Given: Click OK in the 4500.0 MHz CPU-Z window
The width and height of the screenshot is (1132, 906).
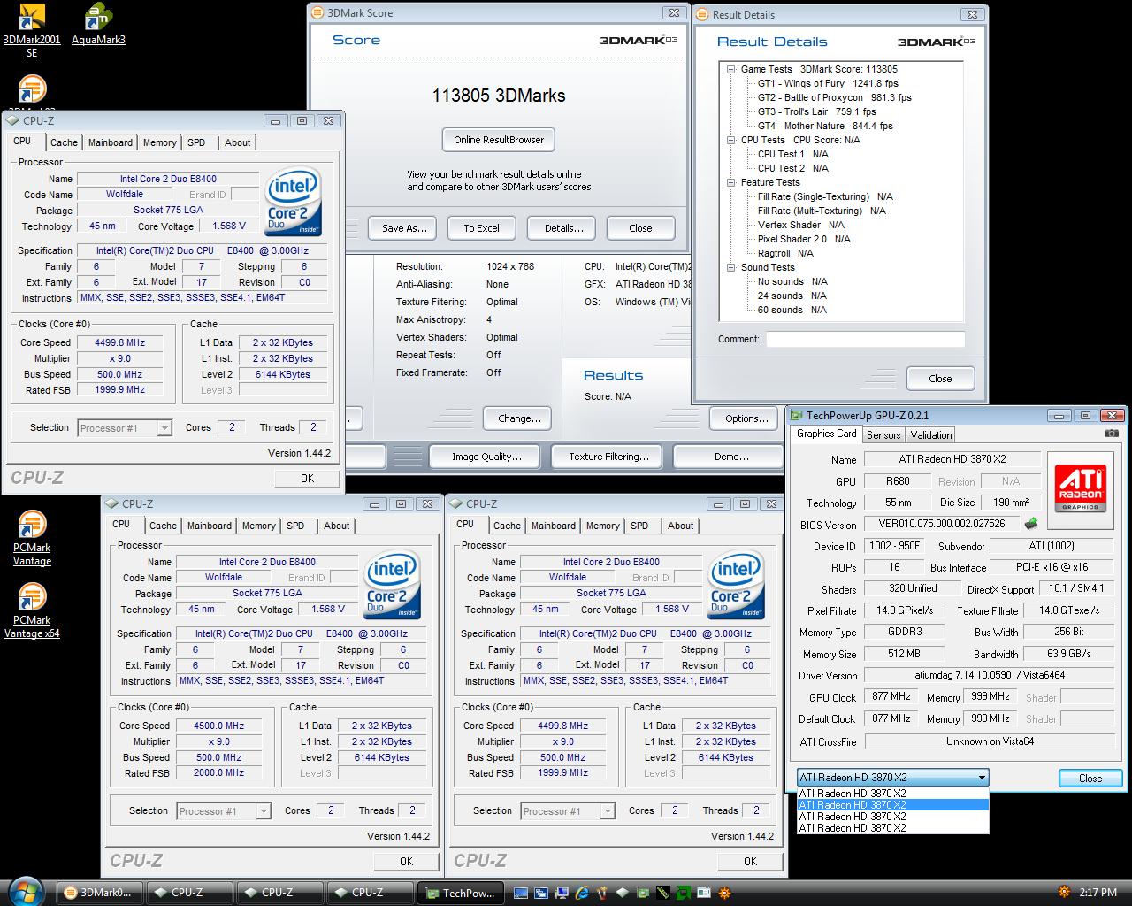Looking at the screenshot, I should [x=406, y=861].
